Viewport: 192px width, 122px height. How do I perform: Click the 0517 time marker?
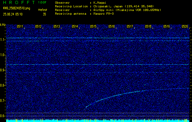pyautogui.click(x=130, y=26)
